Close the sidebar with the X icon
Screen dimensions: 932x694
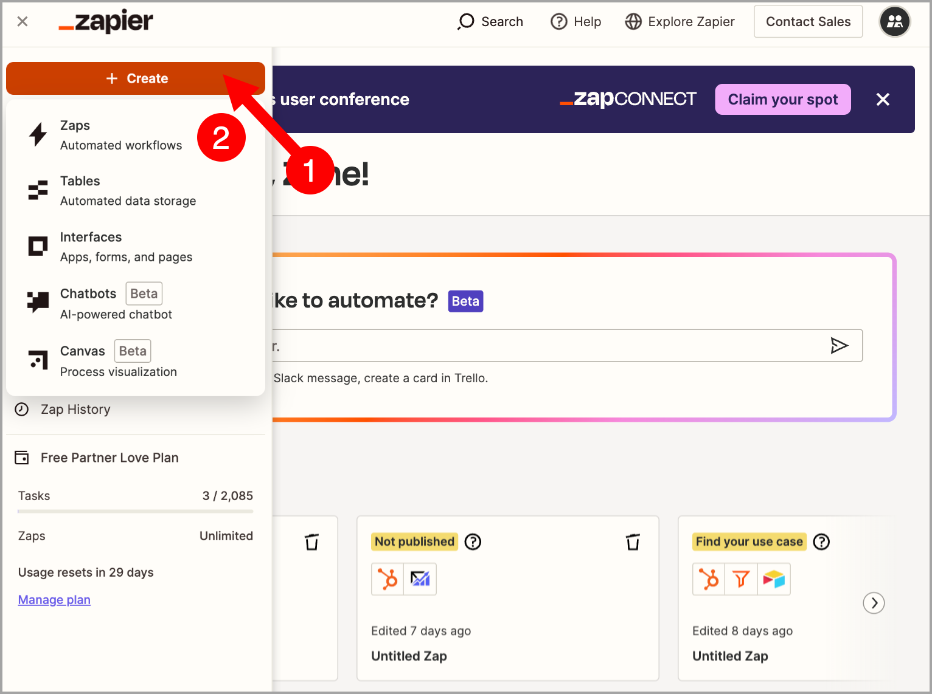23,22
